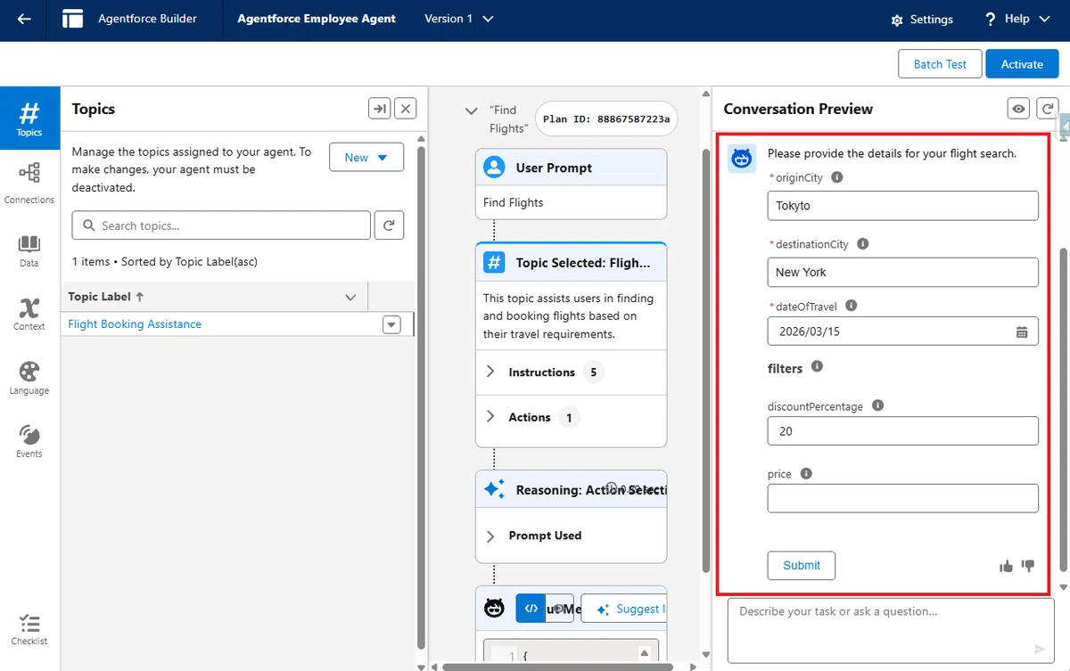Show info for originCity field

click(836, 177)
